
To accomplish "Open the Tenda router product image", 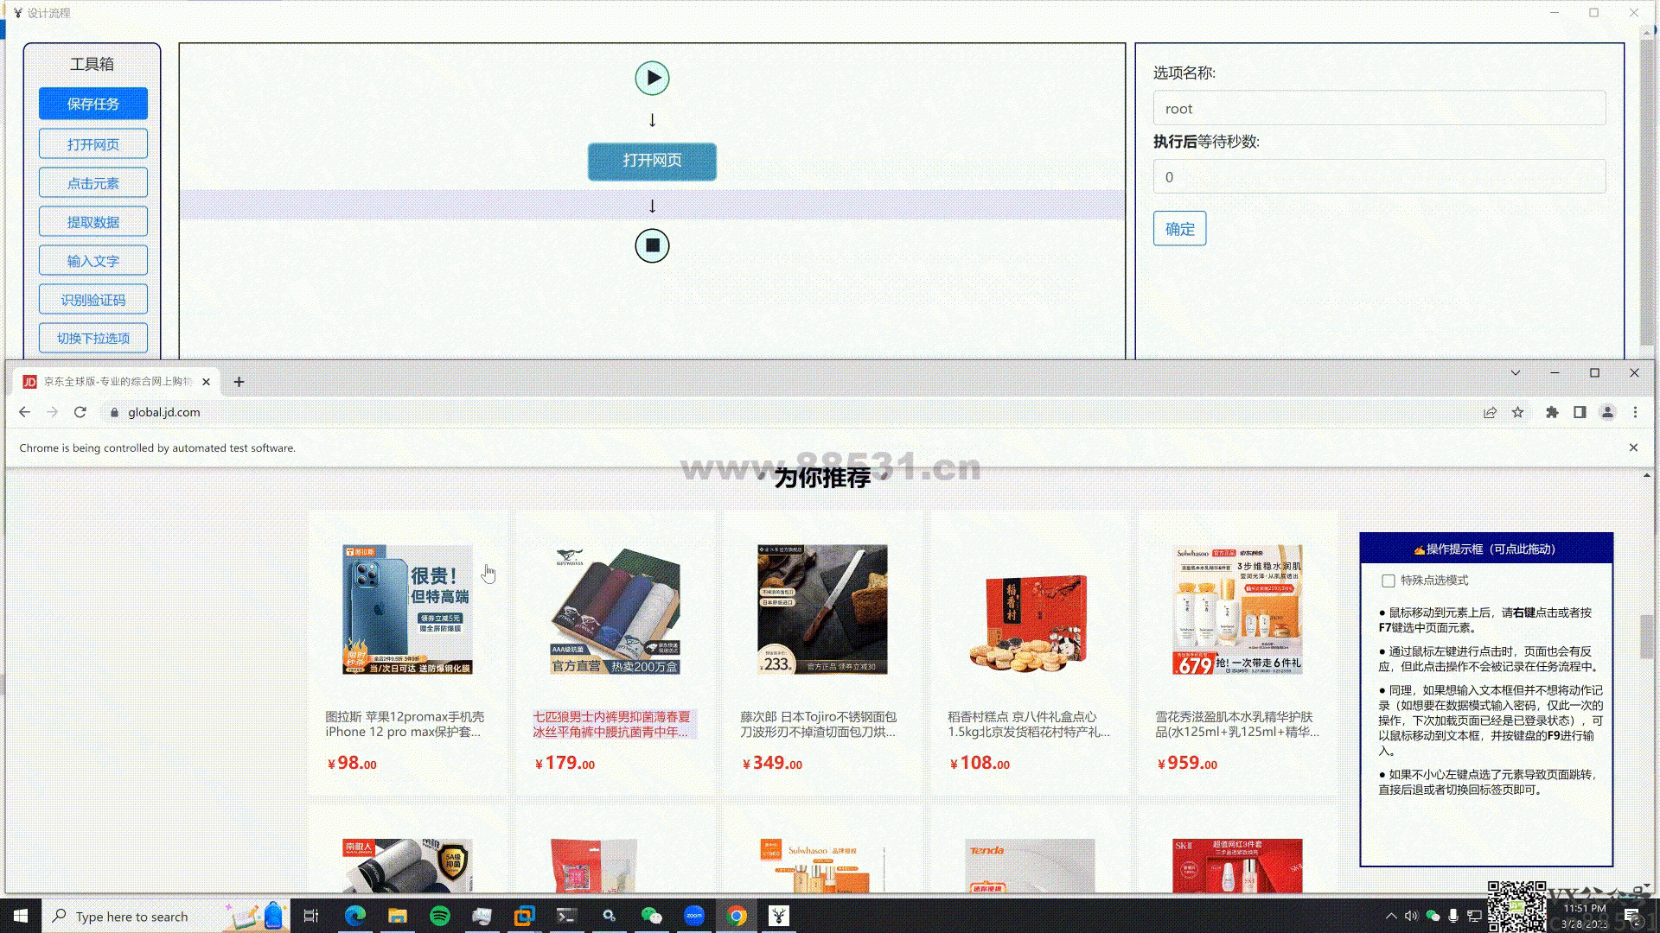I will pyautogui.click(x=1030, y=865).
